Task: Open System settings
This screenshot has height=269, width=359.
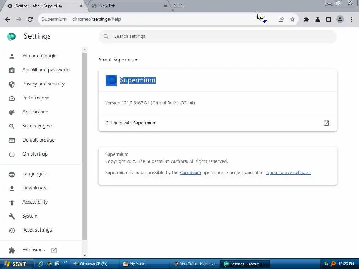Action: point(30,216)
